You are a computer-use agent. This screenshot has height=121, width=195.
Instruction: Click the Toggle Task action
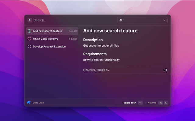[129, 103]
